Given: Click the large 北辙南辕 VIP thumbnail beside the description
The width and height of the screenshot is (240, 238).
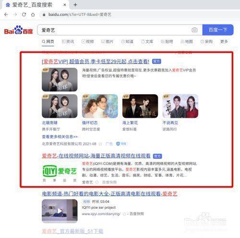Looking at the screenshot, I should (x=60, y=79).
